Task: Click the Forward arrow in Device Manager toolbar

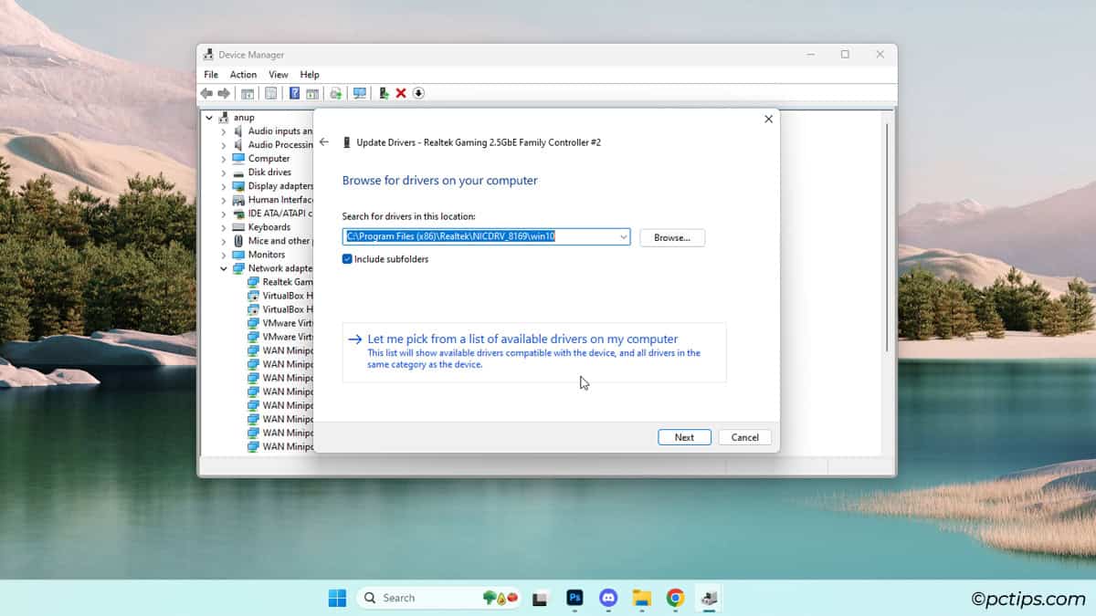Action: (x=224, y=93)
